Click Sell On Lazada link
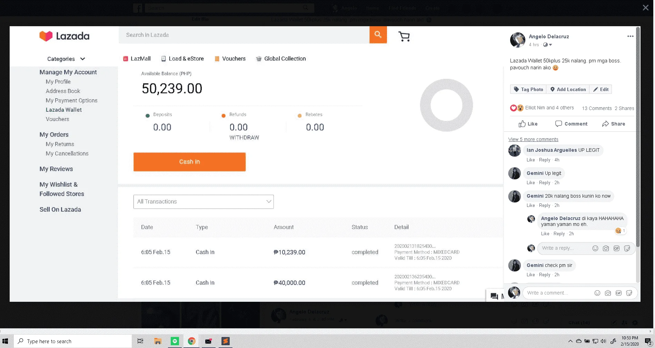 (x=60, y=209)
